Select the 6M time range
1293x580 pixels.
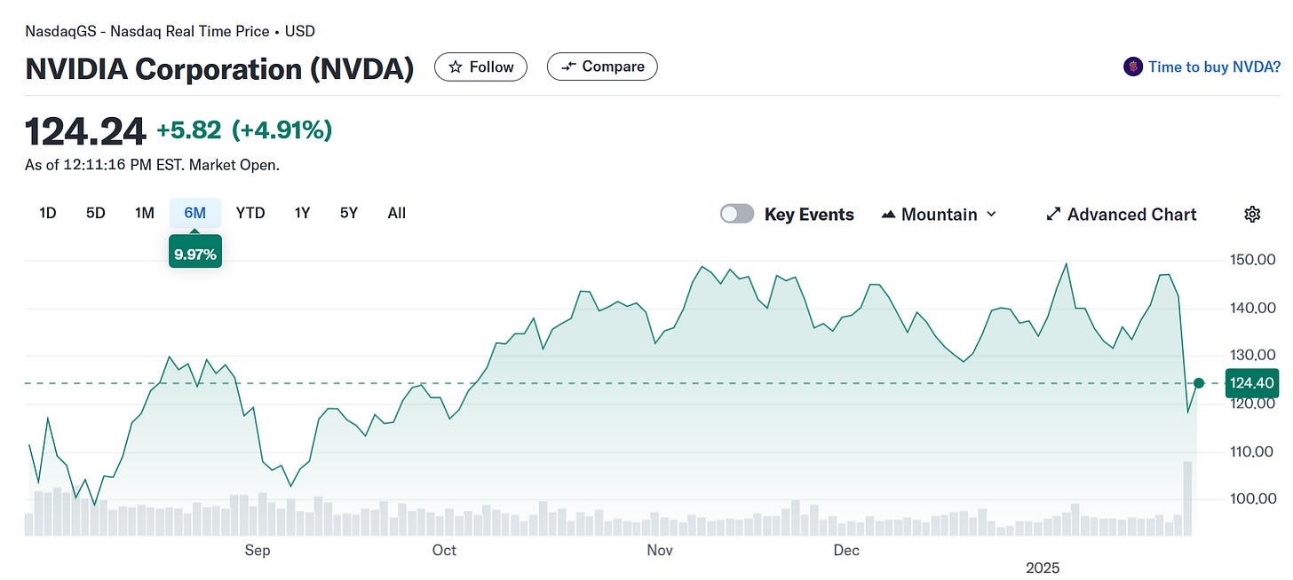pyautogui.click(x=195, y=213)
